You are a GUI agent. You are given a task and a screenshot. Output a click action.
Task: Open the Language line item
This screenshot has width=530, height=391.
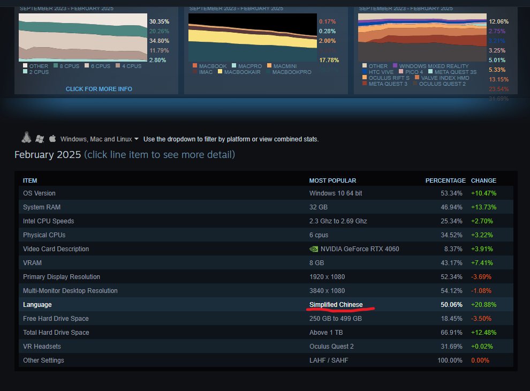click(266, 304)
